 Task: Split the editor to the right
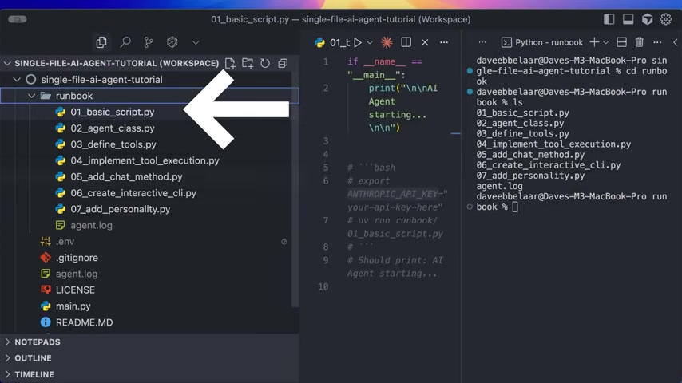(406, 42)
